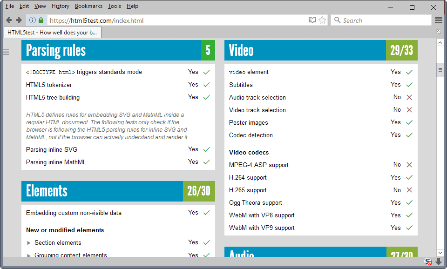Click the magnifier icon in search box
The image size is (447, 269).
coord(337,20)
